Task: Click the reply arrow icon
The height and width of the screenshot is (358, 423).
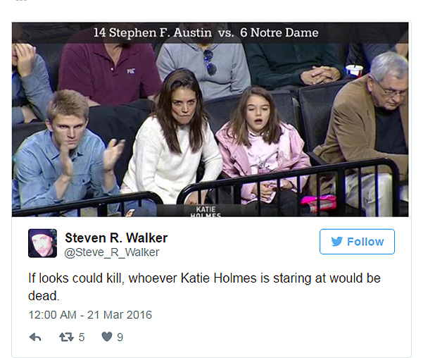Action: (x=35, y=337)
